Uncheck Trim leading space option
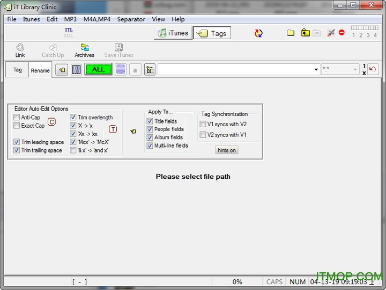This screenshot has width=386, height=290. [x=17, y=142]
